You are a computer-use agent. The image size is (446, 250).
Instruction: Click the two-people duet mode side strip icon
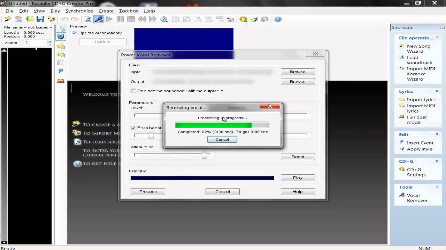(x=61, y=81)
